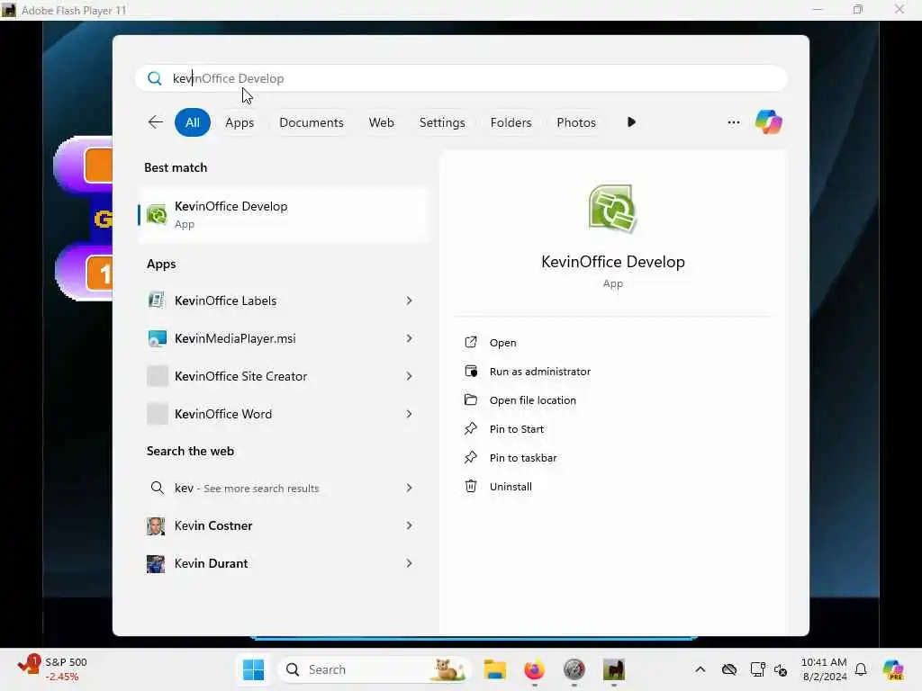Click the Pin to Start pin icon
This screenshot has width=922, height=691.
coord(470,428)
